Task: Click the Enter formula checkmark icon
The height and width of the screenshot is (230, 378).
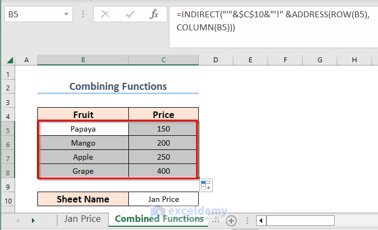Action: click(130, 15)
